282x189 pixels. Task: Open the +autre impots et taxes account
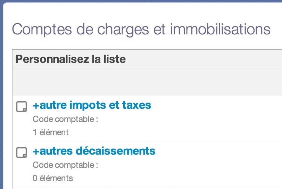[x=92, y=105]
